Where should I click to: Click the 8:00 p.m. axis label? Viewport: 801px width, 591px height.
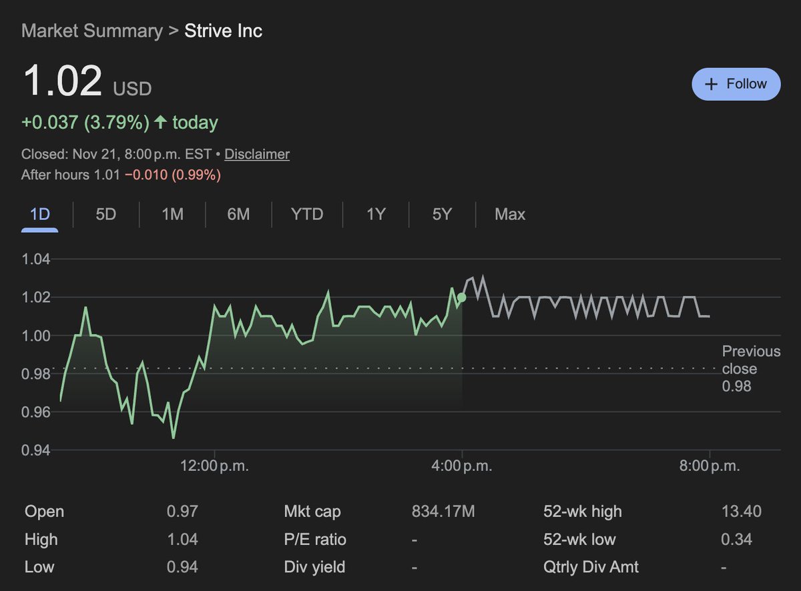coord(708,466)
